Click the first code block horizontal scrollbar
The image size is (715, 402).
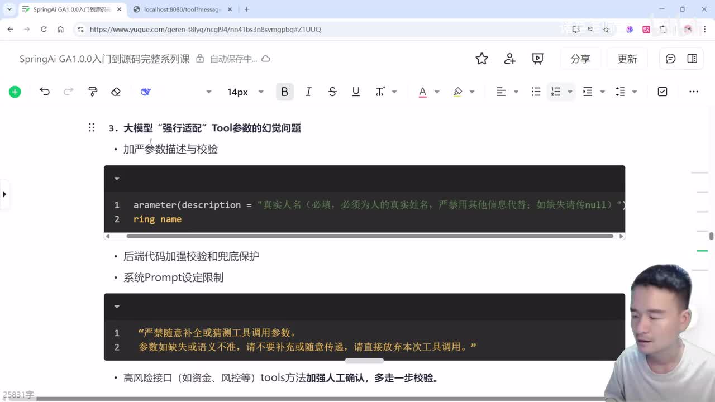(x=370, y=236)
